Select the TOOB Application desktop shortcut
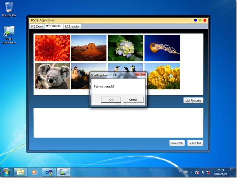This screenshot has width=237, height=178. 9,35
